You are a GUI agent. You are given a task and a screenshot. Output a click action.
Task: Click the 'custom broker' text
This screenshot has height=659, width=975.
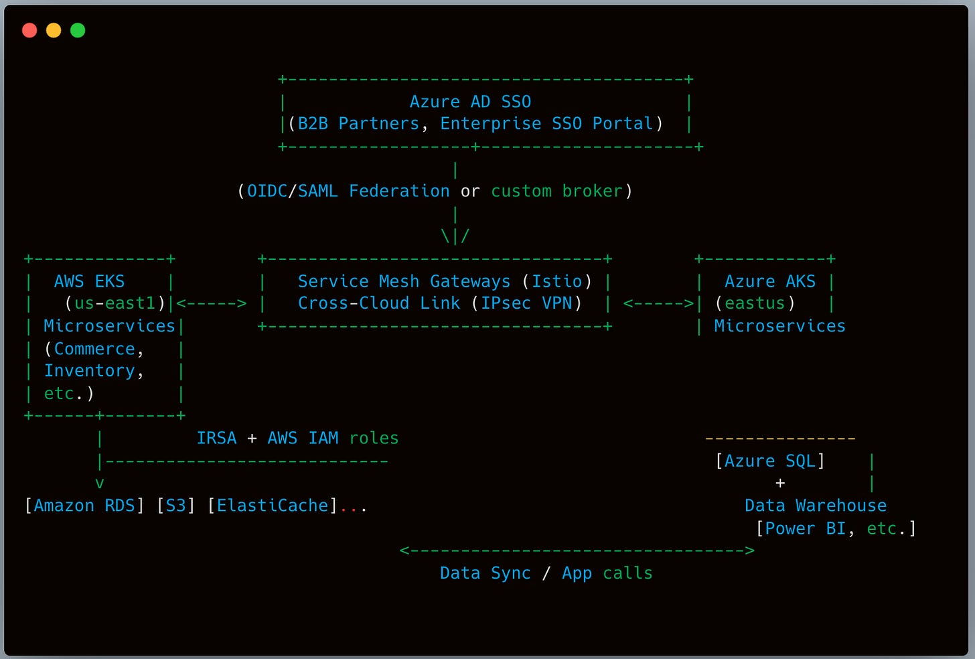pos(556,192)
